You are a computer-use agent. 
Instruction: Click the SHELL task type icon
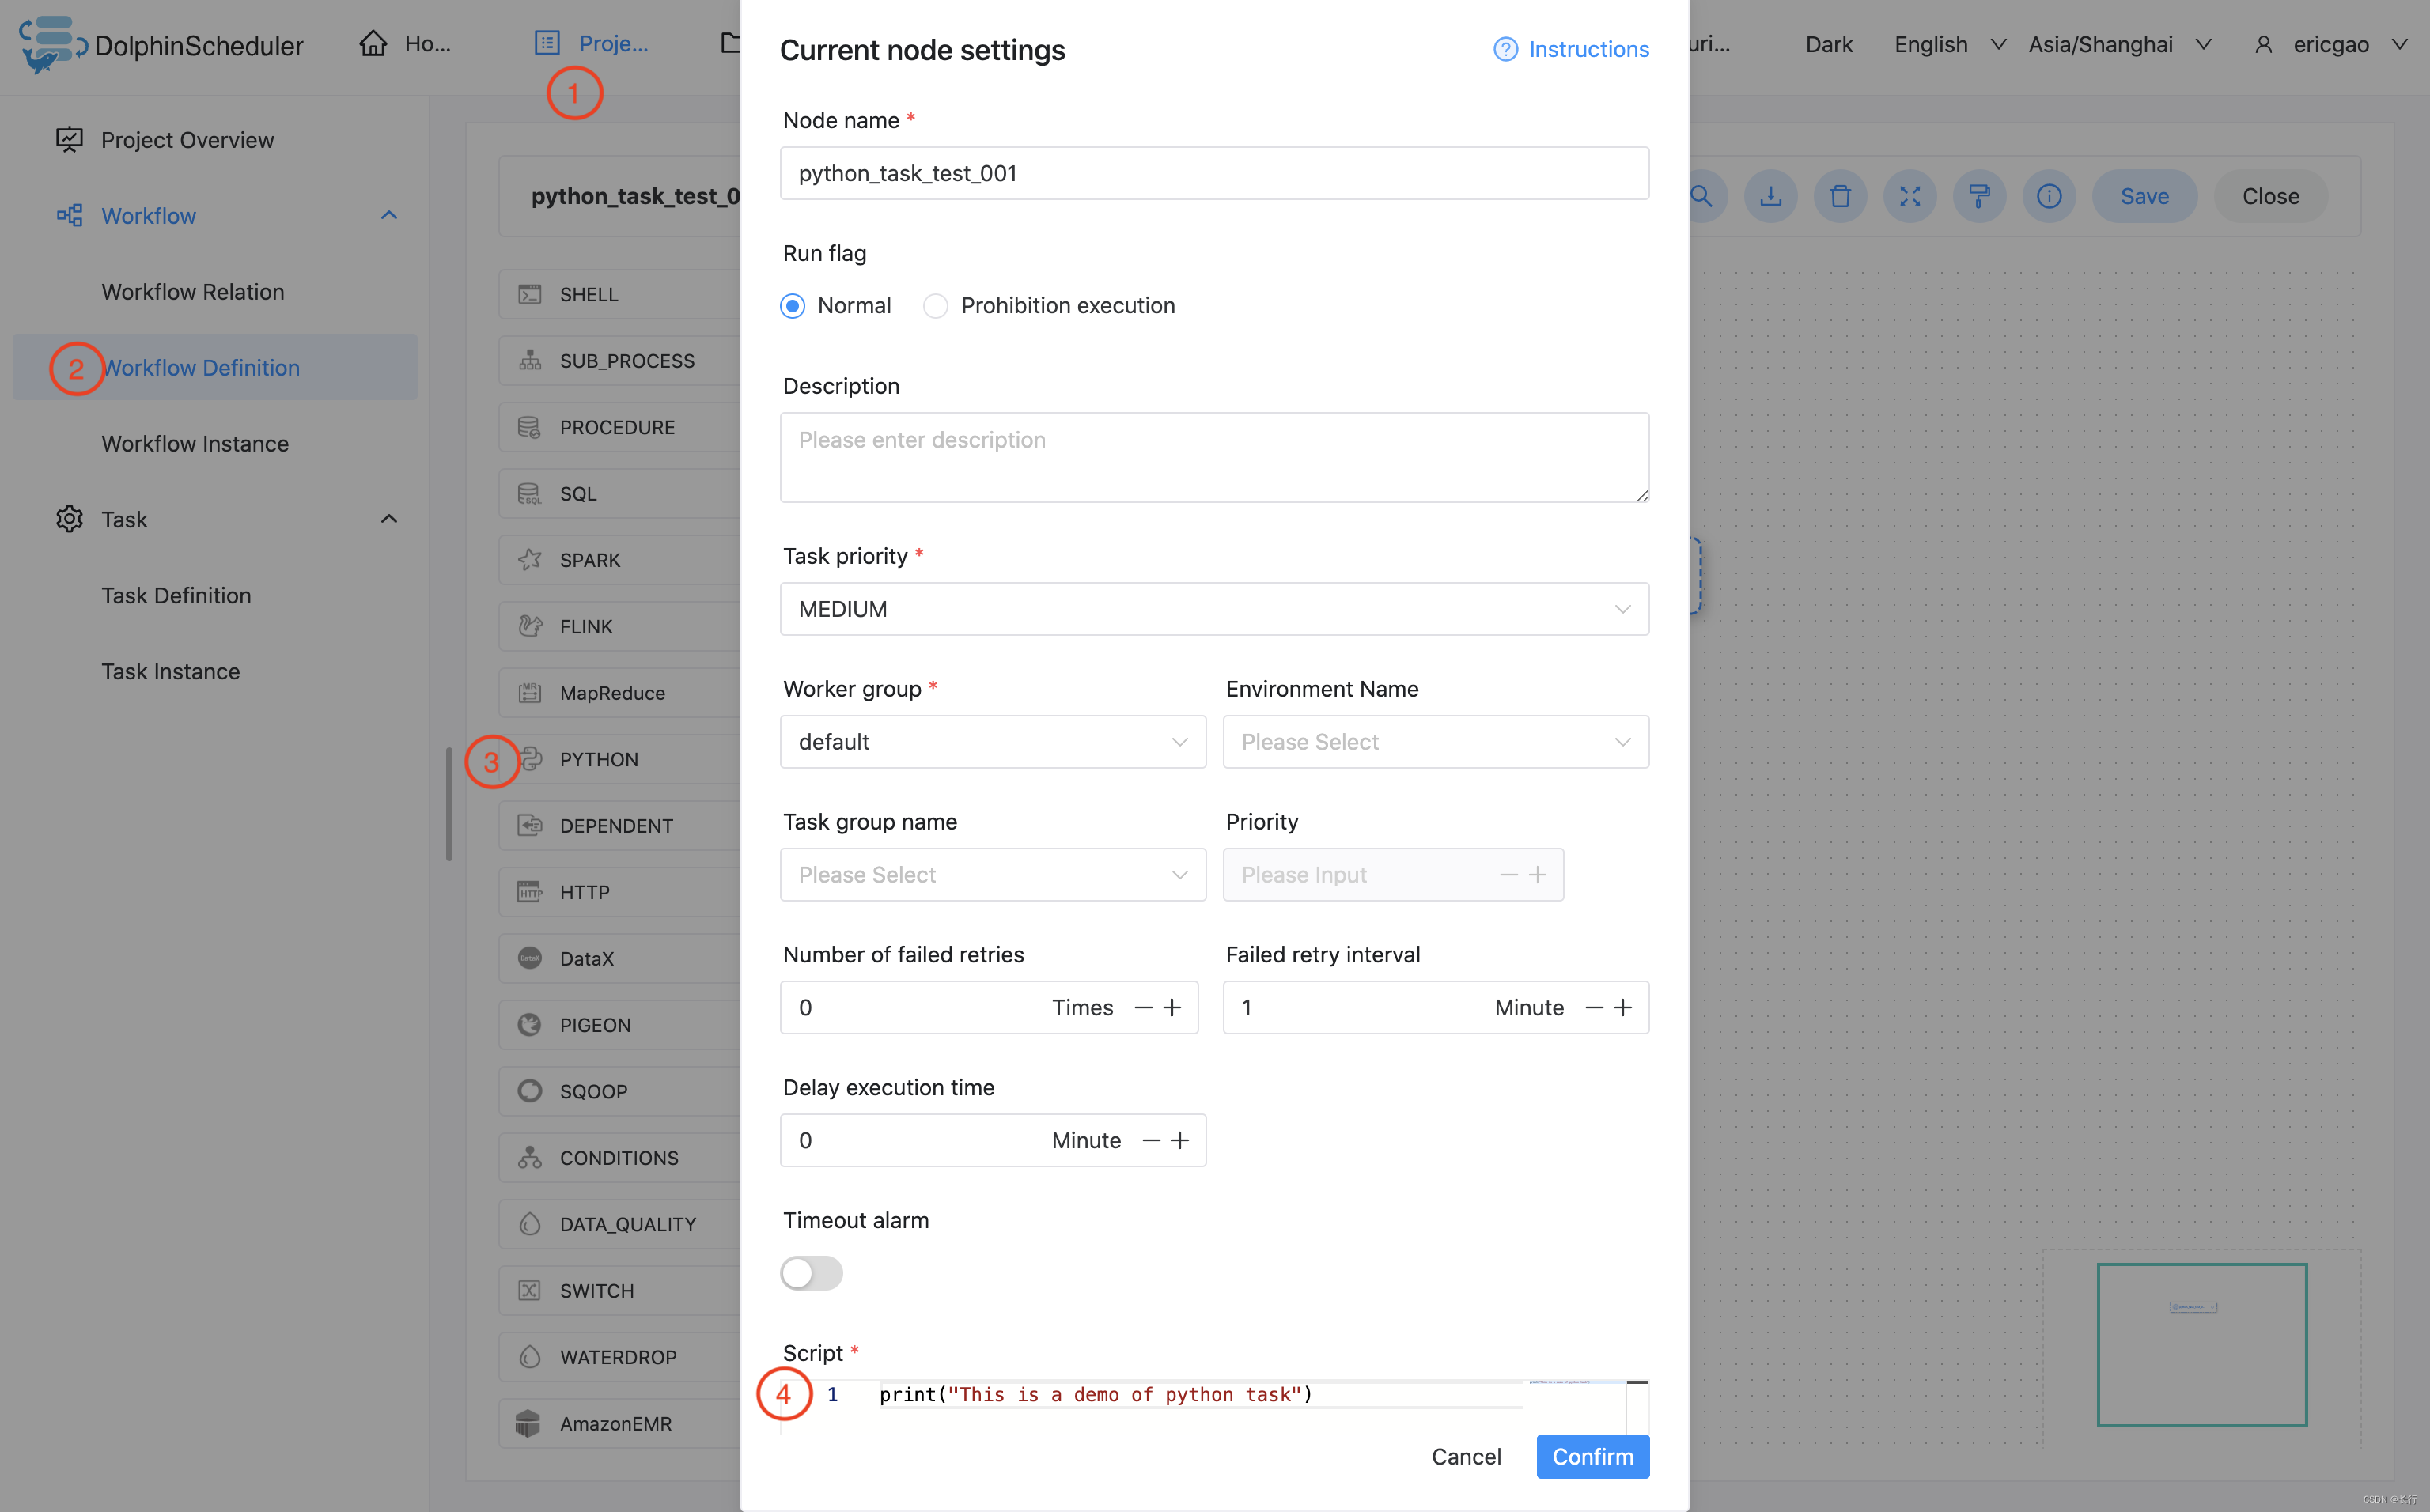coord(529,293)
